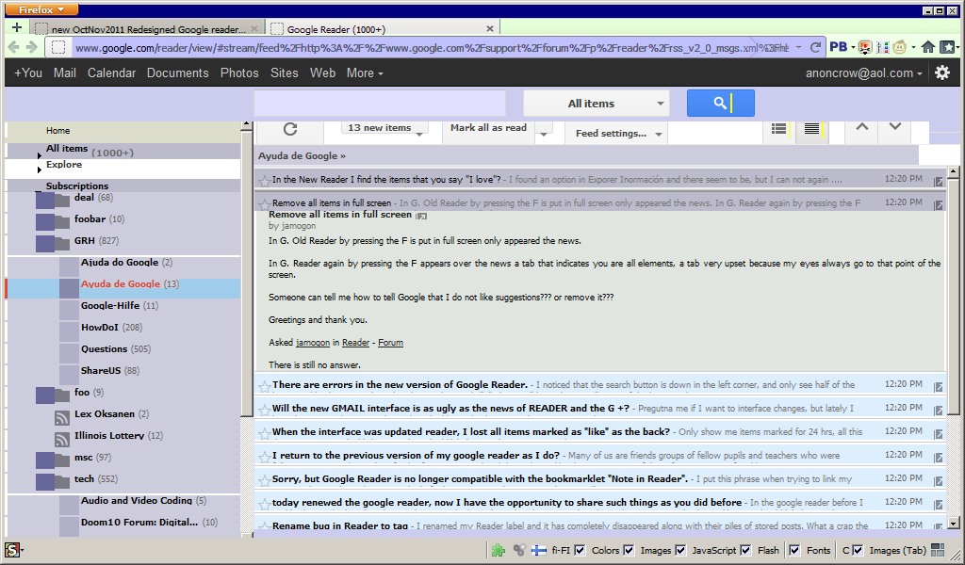Expand the All items tree arrow
The width and height of the screenshot is (965, 565).
pyautogui.click(x=40, y=155)
